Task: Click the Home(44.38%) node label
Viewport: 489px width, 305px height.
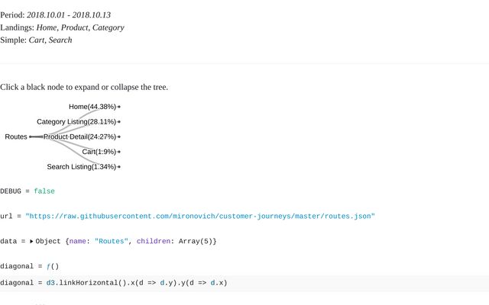Action: coord(92,107)
